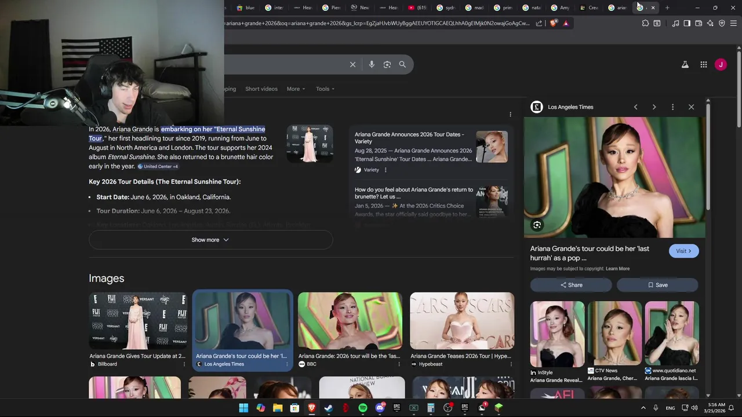This screenshot has height=417, width=742.
Task: Click the browser address bar URL
Action: pos(377,23)
